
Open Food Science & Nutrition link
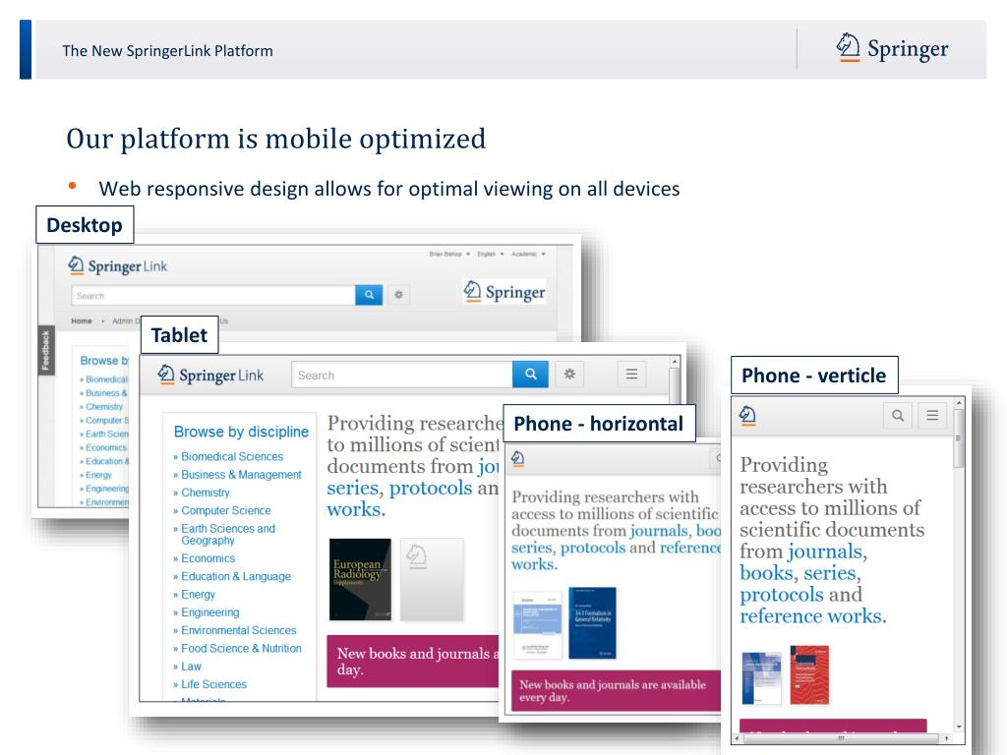pyautogui.click(x=241, y=649)
